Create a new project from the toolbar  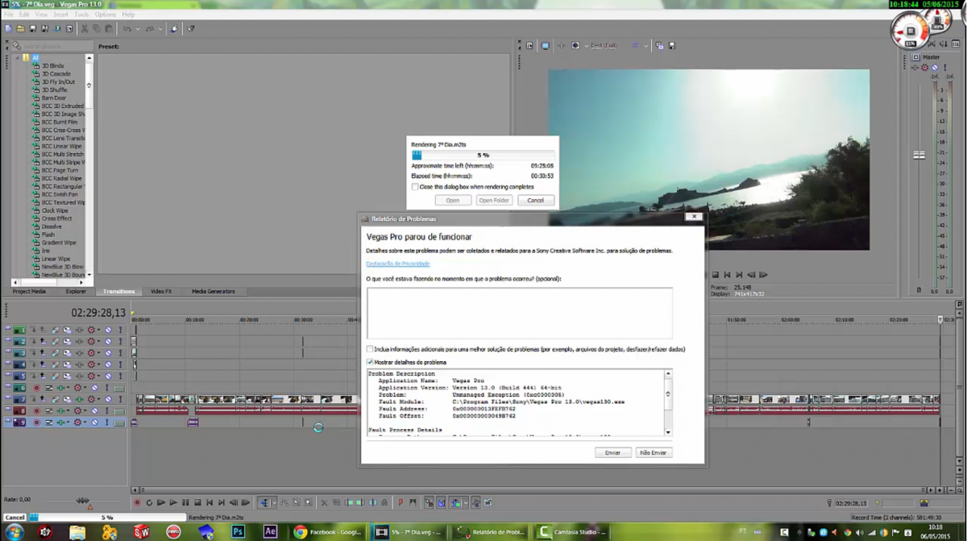point(8,29)
